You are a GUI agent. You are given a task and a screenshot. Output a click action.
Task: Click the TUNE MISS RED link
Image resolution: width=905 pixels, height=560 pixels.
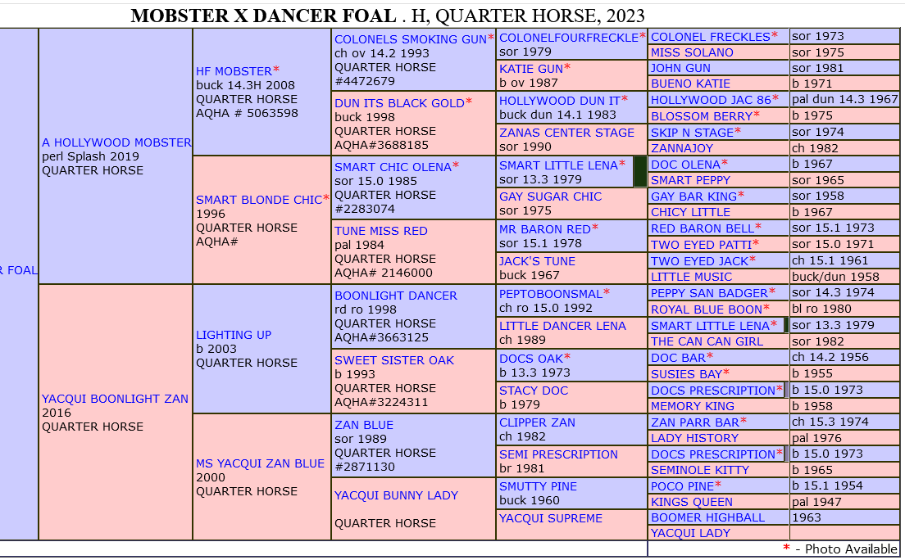click(381, 231)
